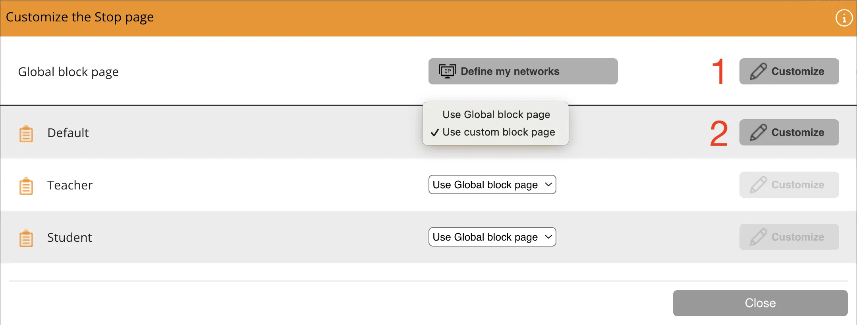Open the Student block page dropdown

pos(492,237)
